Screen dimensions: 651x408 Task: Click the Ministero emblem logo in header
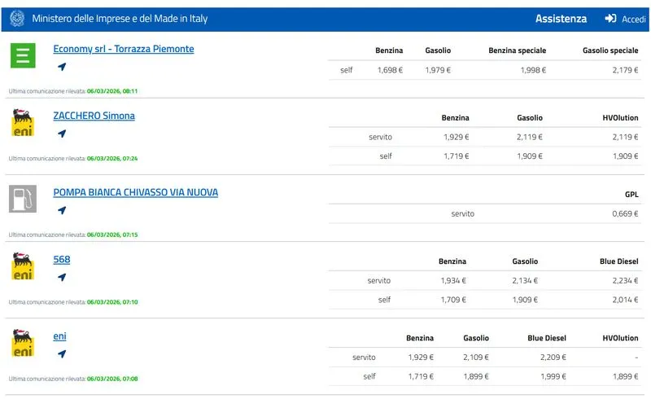click(17, 19)
